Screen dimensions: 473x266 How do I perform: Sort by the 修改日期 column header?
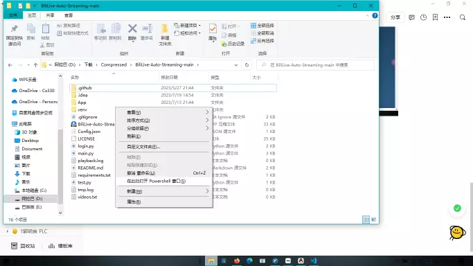click(184, 78)
